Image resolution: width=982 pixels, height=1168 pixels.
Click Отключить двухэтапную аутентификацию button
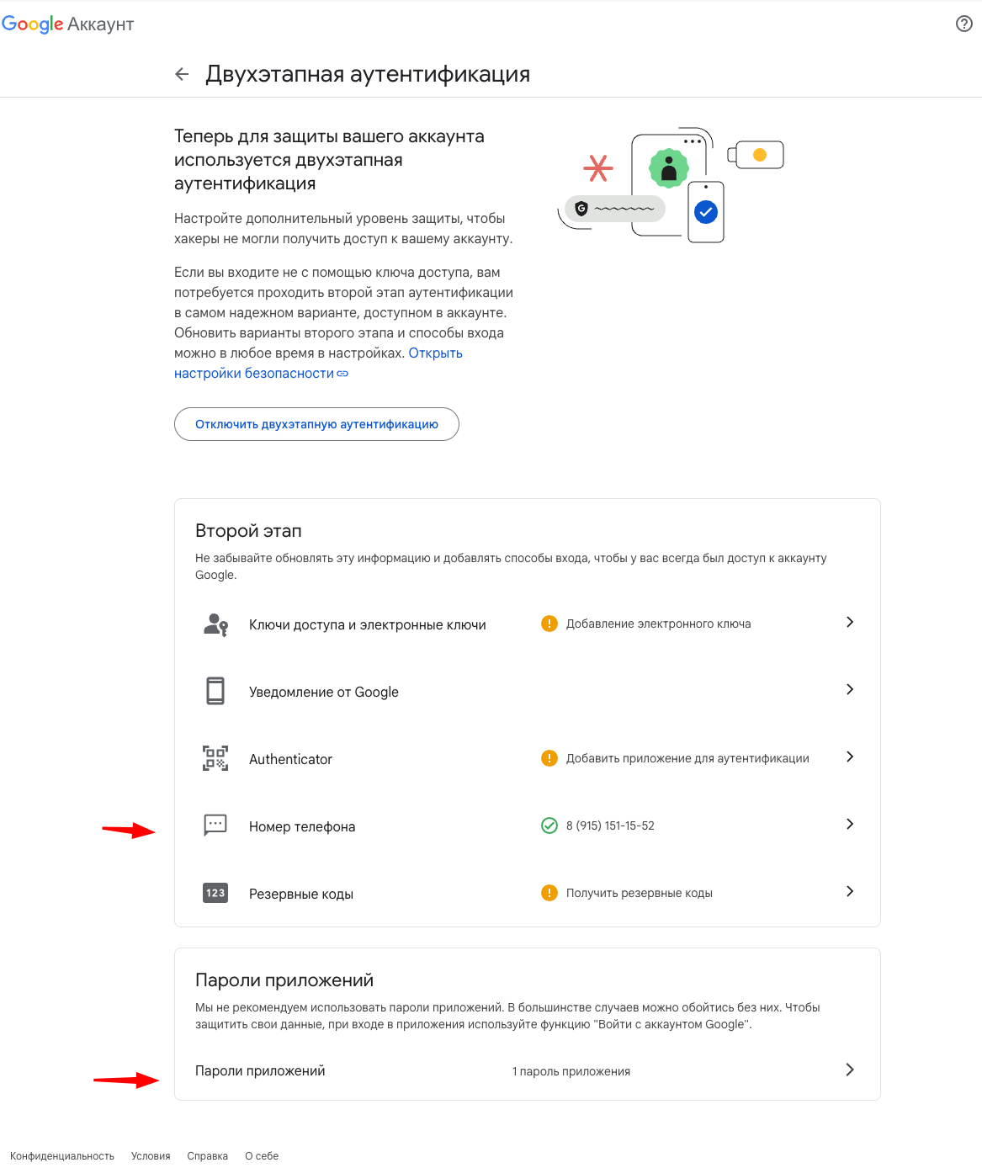point(316,424)
